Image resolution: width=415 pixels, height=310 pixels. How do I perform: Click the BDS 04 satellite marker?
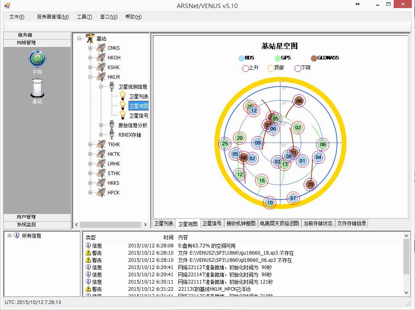point(318,157)
